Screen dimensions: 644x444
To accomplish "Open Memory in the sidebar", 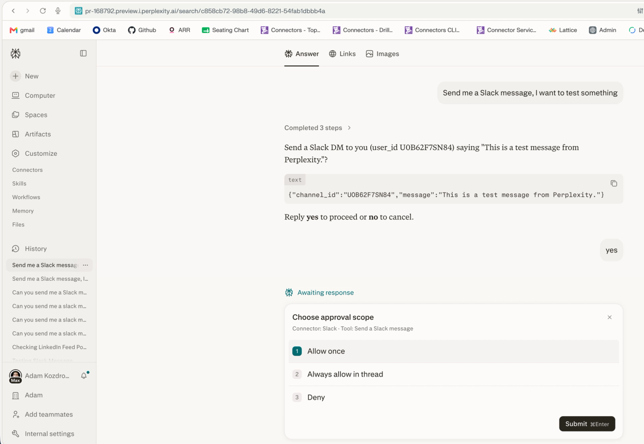I will point(23,211).
